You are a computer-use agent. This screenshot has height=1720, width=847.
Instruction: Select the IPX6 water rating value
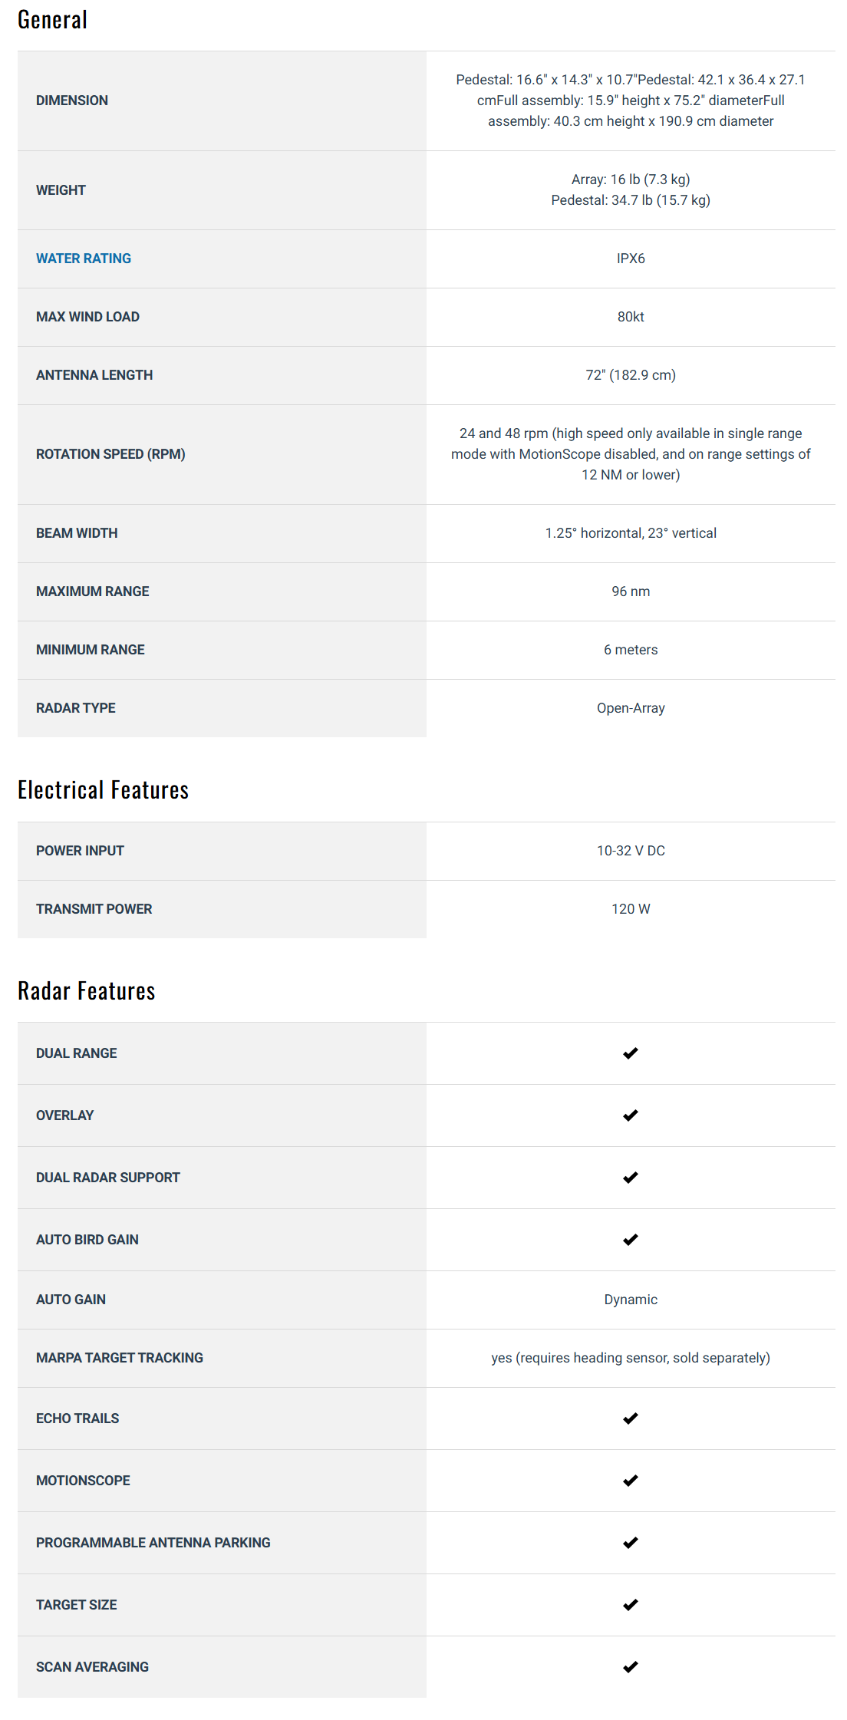click(x=631, y=259)
